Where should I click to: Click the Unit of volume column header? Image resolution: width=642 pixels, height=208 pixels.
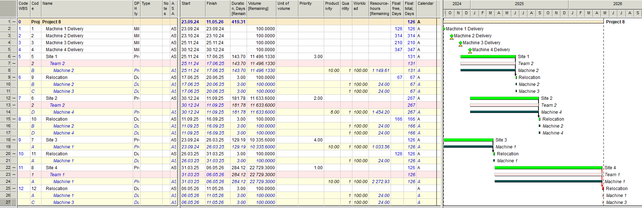click(x=287, y=8)
